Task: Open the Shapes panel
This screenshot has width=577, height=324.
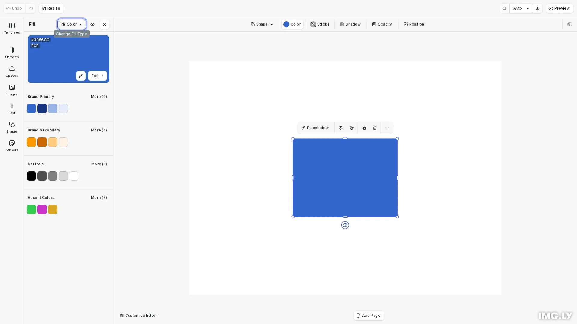Action: pos(12,127)
